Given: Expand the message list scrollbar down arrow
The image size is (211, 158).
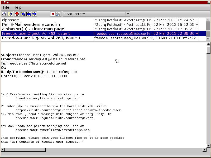Looking at the screenshot, I should coord(208,38).
